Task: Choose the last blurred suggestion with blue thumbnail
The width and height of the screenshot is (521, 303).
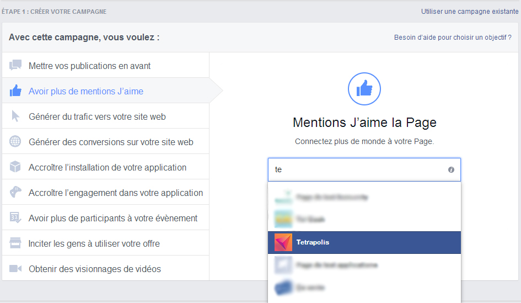Action: [364, 288]
